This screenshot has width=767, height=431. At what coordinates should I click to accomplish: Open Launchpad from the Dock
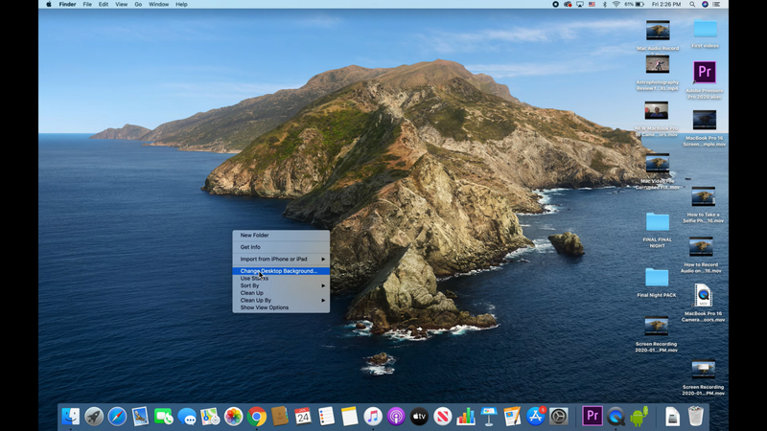coord(94,416)
